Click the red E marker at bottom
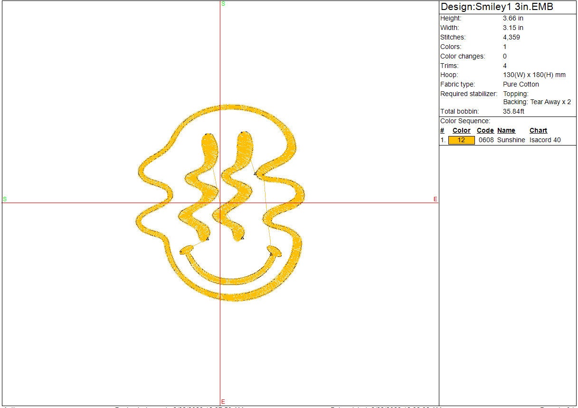This screenshot has height=408, width=578. point(223,402)
